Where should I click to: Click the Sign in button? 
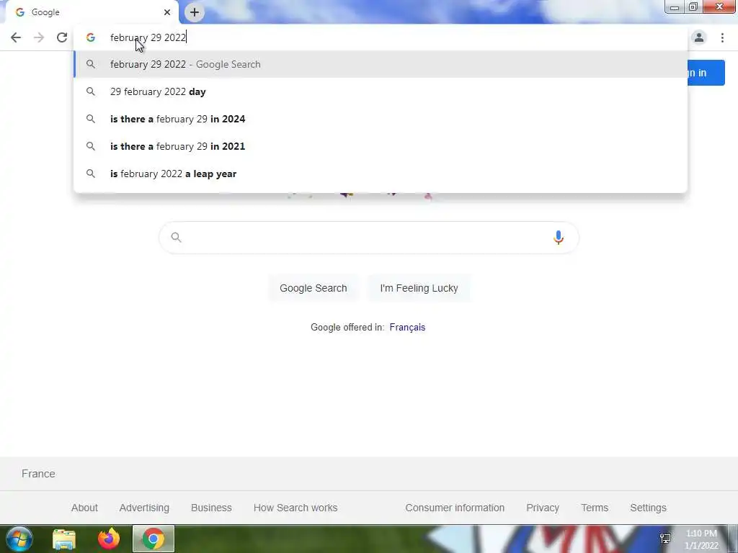click(706, 73)
